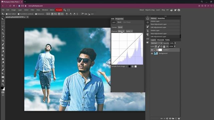The width and height of the screenshot is (214, 120).
Task: Open the CSS side panel icon
Action: (147, 39)
